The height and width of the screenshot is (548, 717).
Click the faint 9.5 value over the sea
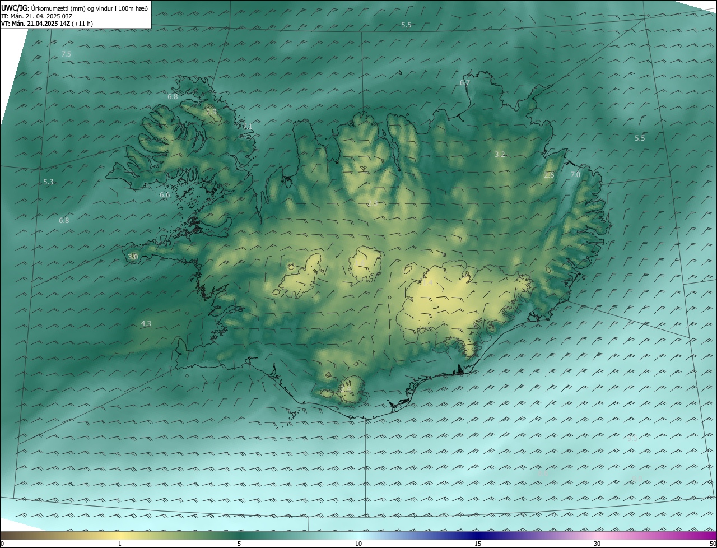[x=632, y=438]
